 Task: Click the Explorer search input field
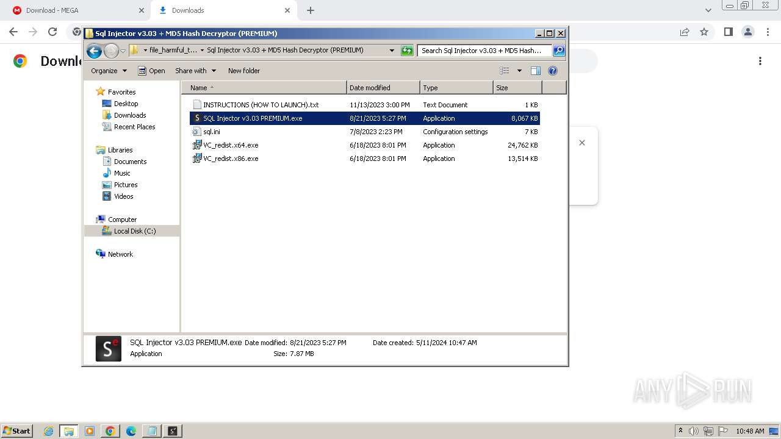[x=484, y=51]
